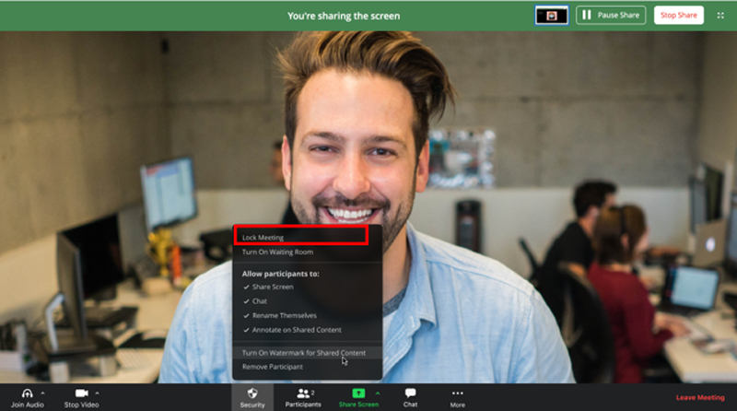This screenshot has height=411, width=737.
Task: Click the Security shield icon
Action: (x=252, y=393)
